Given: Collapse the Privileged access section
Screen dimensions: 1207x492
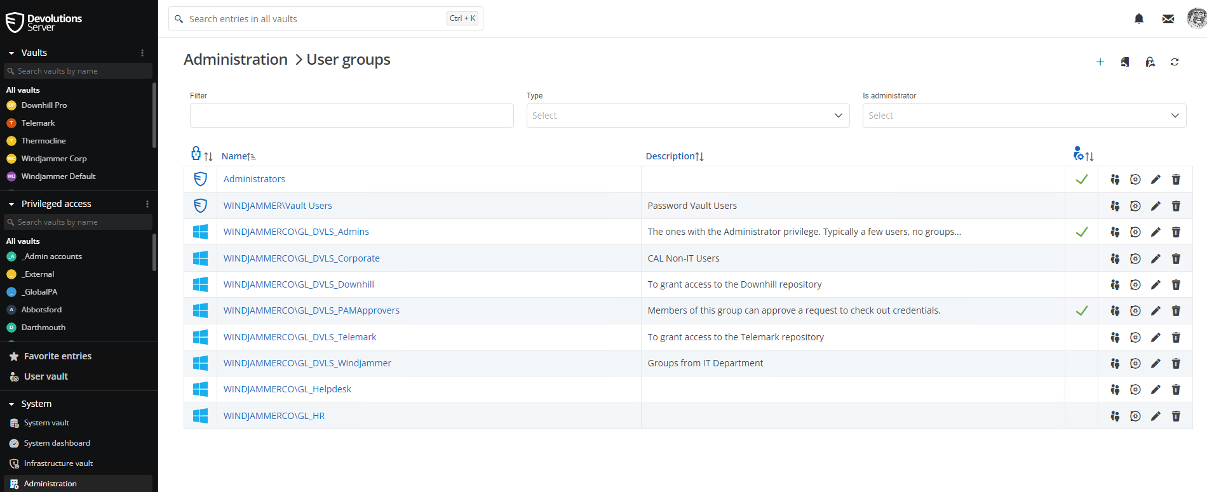Looking at the screenshot, I should [11, 204].
